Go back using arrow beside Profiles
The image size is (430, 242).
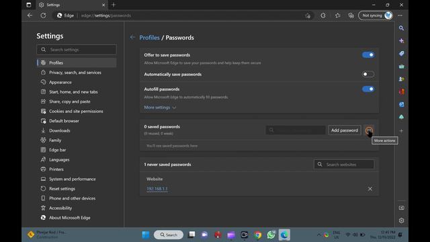coord(132,38)
